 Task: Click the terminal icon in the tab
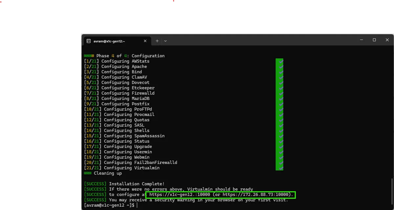click(x=88, y=41)
